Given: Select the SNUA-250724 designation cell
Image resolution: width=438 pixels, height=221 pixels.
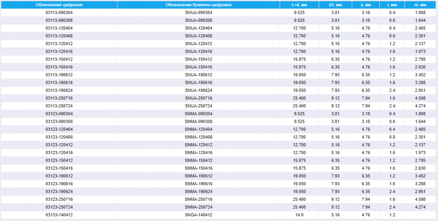Looking at the screenshot, I should click(x=198, y=106).
